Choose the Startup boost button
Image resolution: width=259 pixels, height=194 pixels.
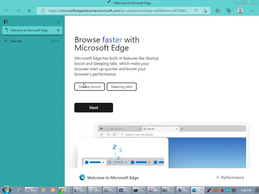[90, 87]
